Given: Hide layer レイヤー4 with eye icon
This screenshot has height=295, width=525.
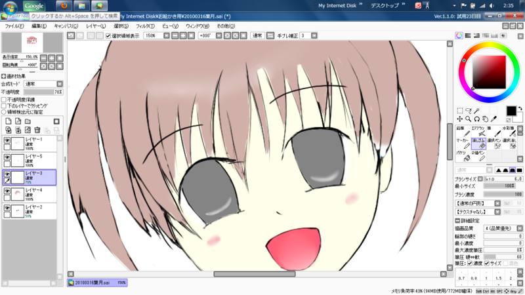Looking at the screenshot, I should point(7,191).
